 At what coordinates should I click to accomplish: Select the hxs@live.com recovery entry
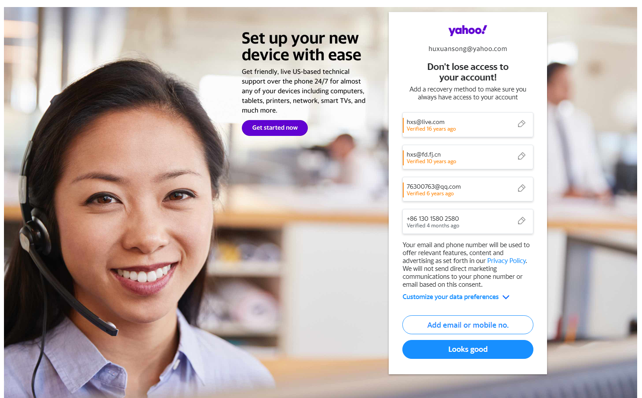(468, 125)
